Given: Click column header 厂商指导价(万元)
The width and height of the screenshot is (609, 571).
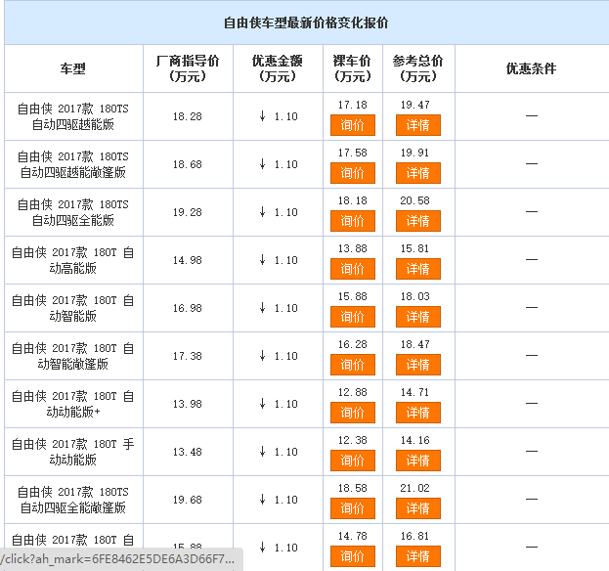Looking at the screenshot, I should [x=188, y=68].
